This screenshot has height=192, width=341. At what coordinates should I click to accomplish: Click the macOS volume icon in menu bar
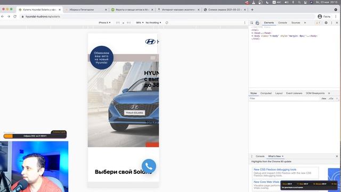(x=287, y=2)
